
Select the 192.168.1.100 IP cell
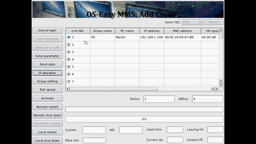(x=152, y=37)
